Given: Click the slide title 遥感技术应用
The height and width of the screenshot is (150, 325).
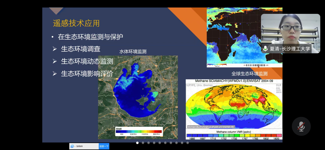Looking at the screenshot, I should 76,23.
